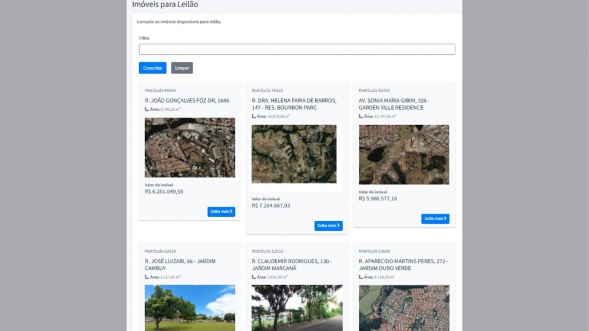This screenshot has width=589, height=331.
Task: Click the R. José Luizari, 66 listing title
Action: coord(180,264)
